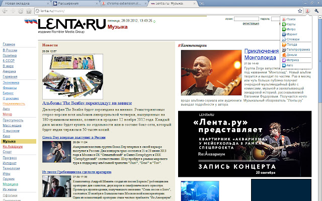Open a new tab with the plus button

click(202, 4)
